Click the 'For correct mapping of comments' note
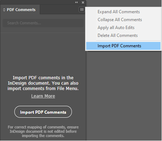Screen dimensions: 162x141 tap(43, 131)
